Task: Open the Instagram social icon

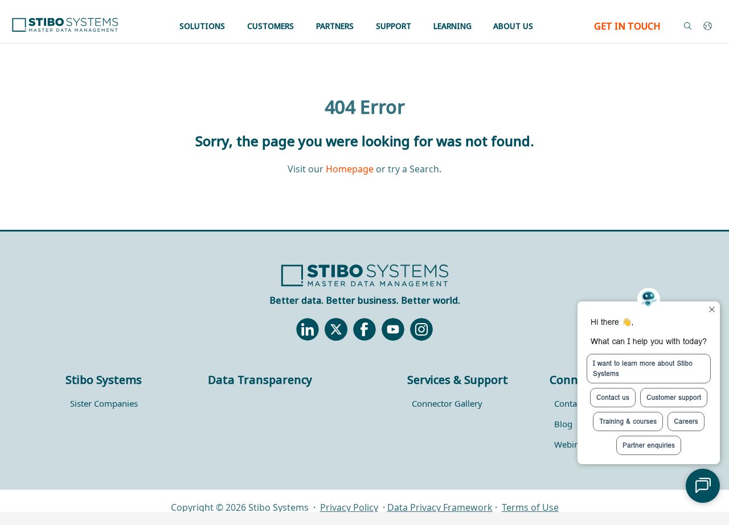Action: (x=421, y=329)
